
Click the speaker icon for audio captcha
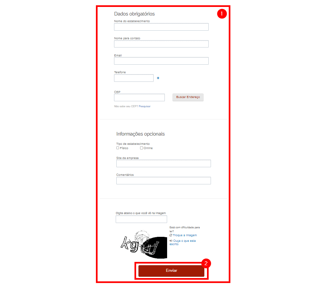pyautogui.click(x=171, y=241)
